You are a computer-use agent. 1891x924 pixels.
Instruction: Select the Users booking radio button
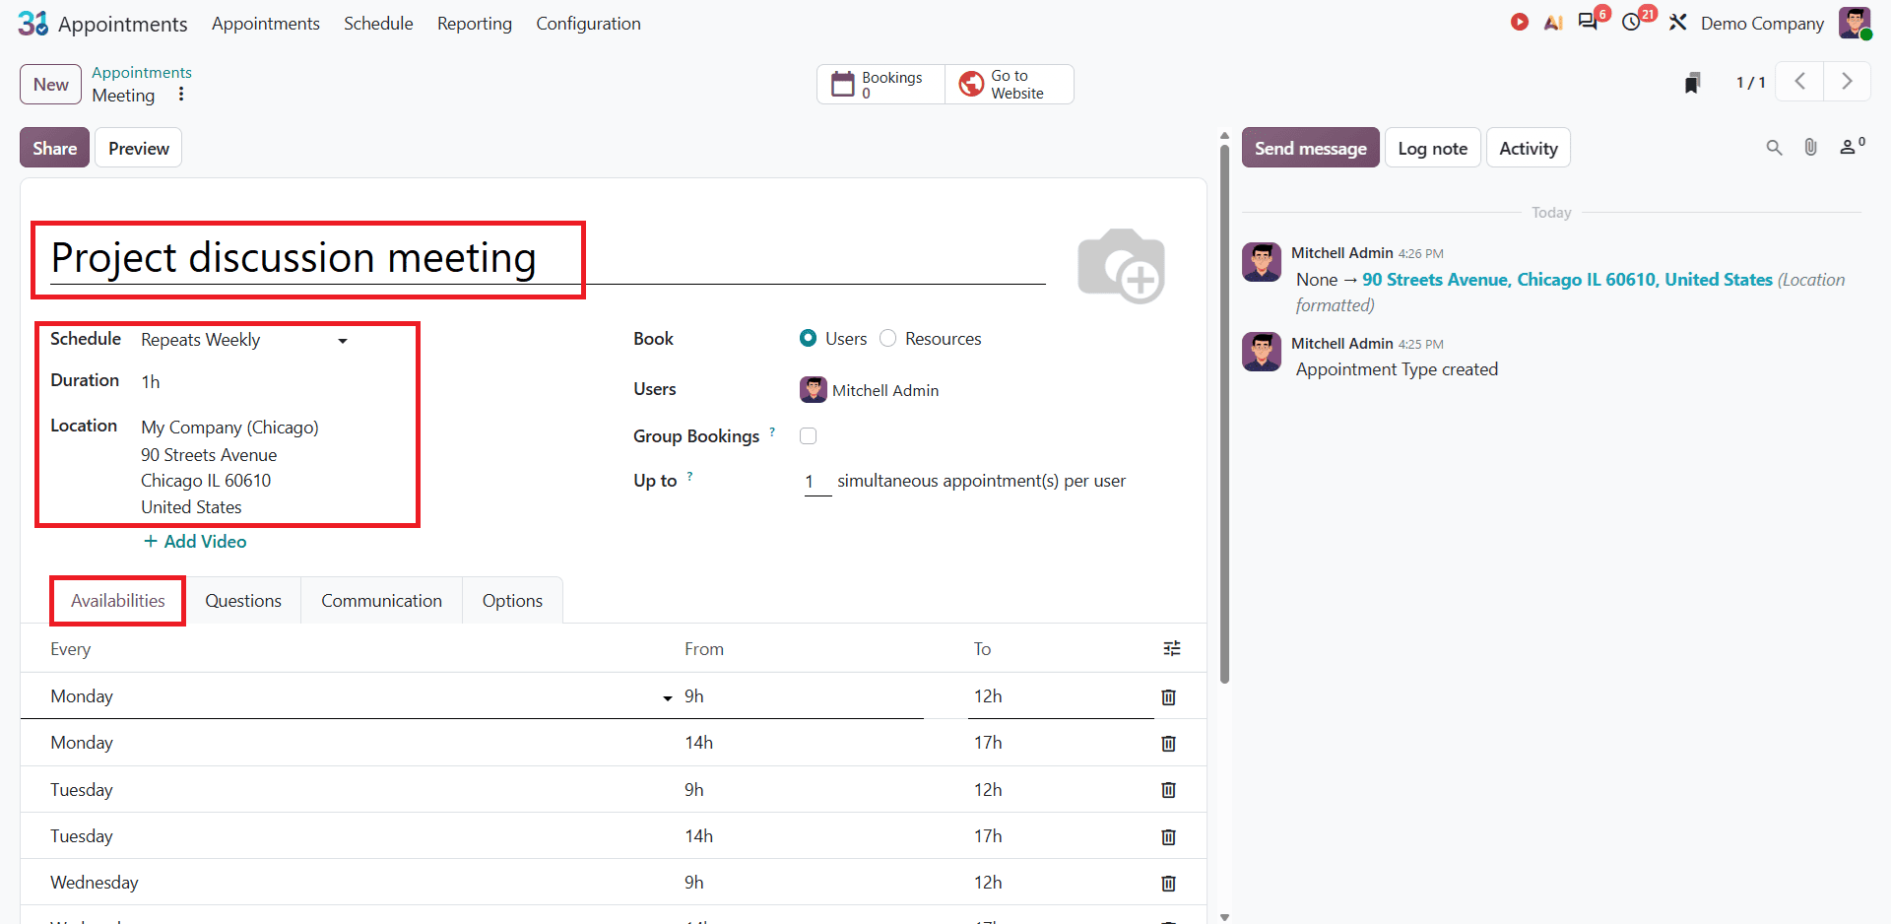pos(808,338)
